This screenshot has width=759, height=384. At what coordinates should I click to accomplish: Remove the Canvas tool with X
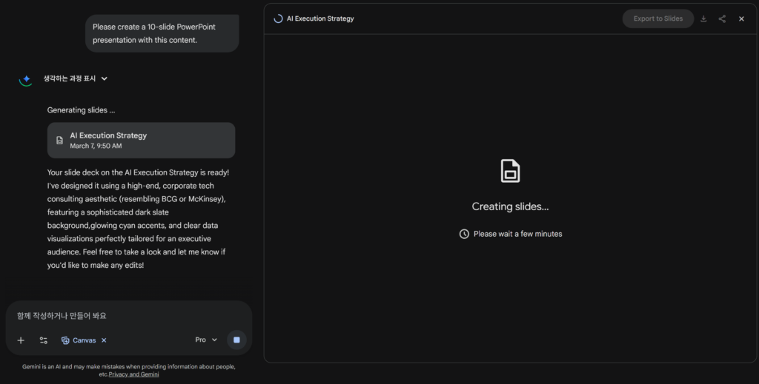pos(104,340)
